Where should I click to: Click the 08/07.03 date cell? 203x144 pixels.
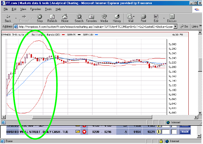point(12,132)
